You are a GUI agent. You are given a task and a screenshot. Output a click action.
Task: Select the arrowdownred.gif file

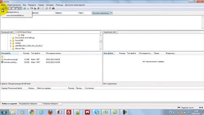click(x=11, y=59)
